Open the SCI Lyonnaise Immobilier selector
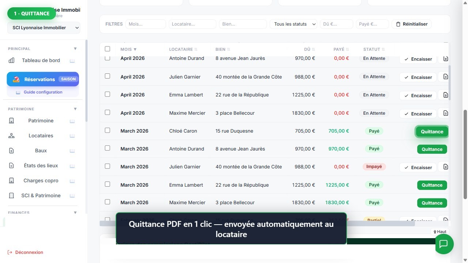Viewport: 468px width, 263px height. pos(44,28)
